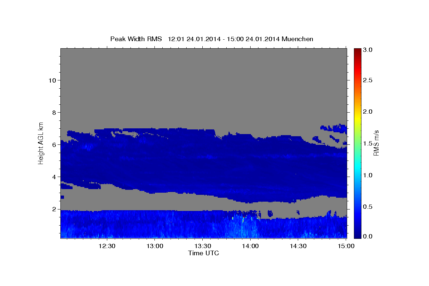Viewport: 429px width, 286px height.
Task: Click the plot title 'Peak Width RMS'
Action: [x=136, y=39]
